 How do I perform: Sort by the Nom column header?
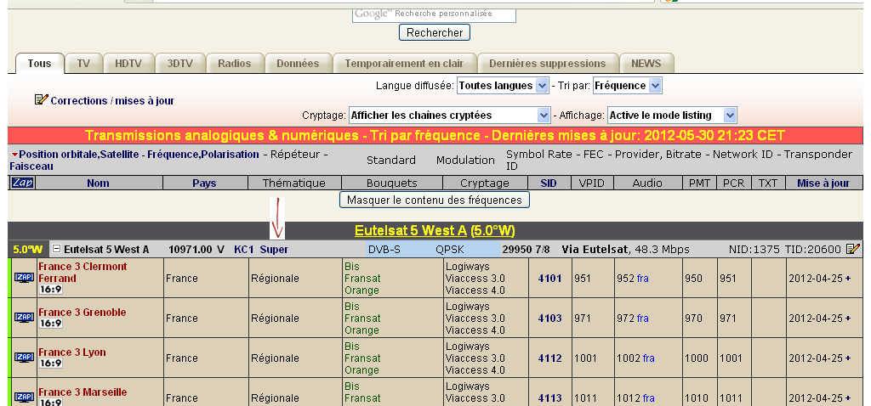coord(99,183)
